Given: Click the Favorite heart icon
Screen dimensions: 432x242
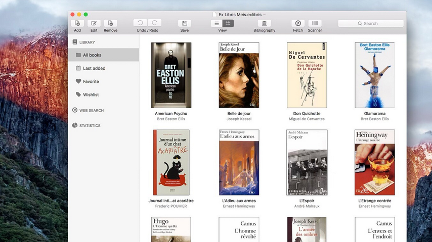Looking at the screenshot, I should pyautogui.click(x=78, y=81).
